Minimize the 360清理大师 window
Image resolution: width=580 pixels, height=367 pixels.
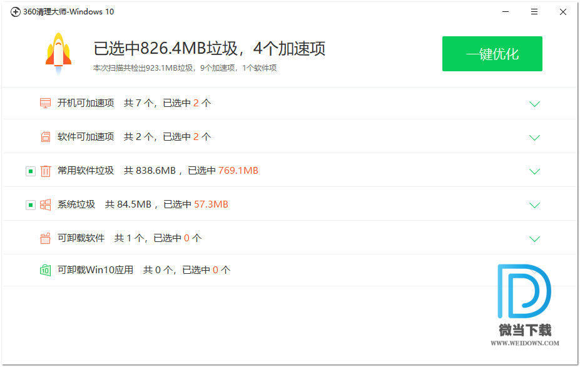(x=506, y=12)
